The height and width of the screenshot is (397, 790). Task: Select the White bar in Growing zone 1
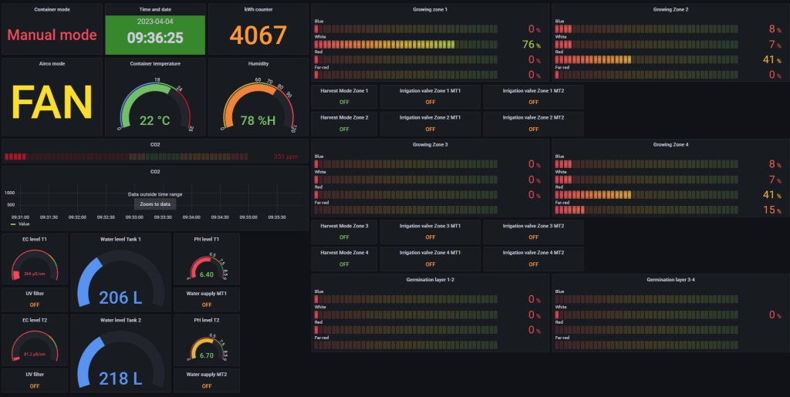(406, 44)
